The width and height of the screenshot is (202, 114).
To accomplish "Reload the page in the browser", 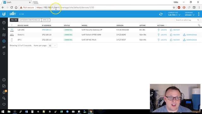I will click(12, 8).
